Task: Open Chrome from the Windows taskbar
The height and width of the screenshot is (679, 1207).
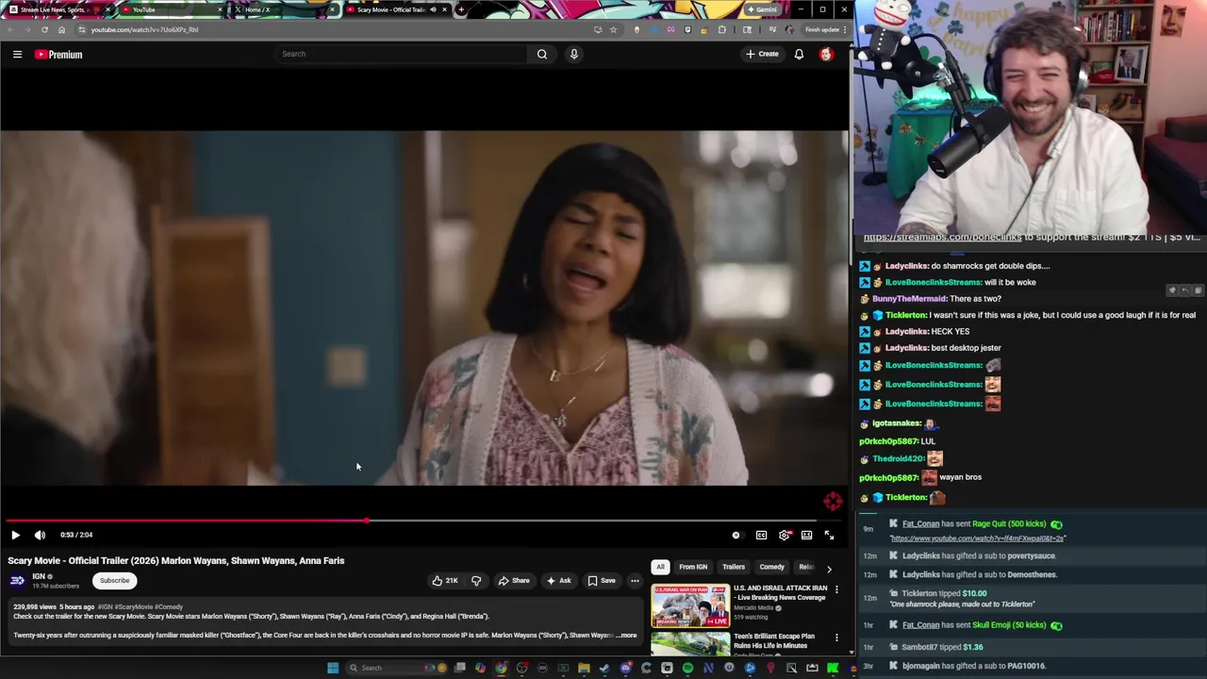Action: coord(501,668)
